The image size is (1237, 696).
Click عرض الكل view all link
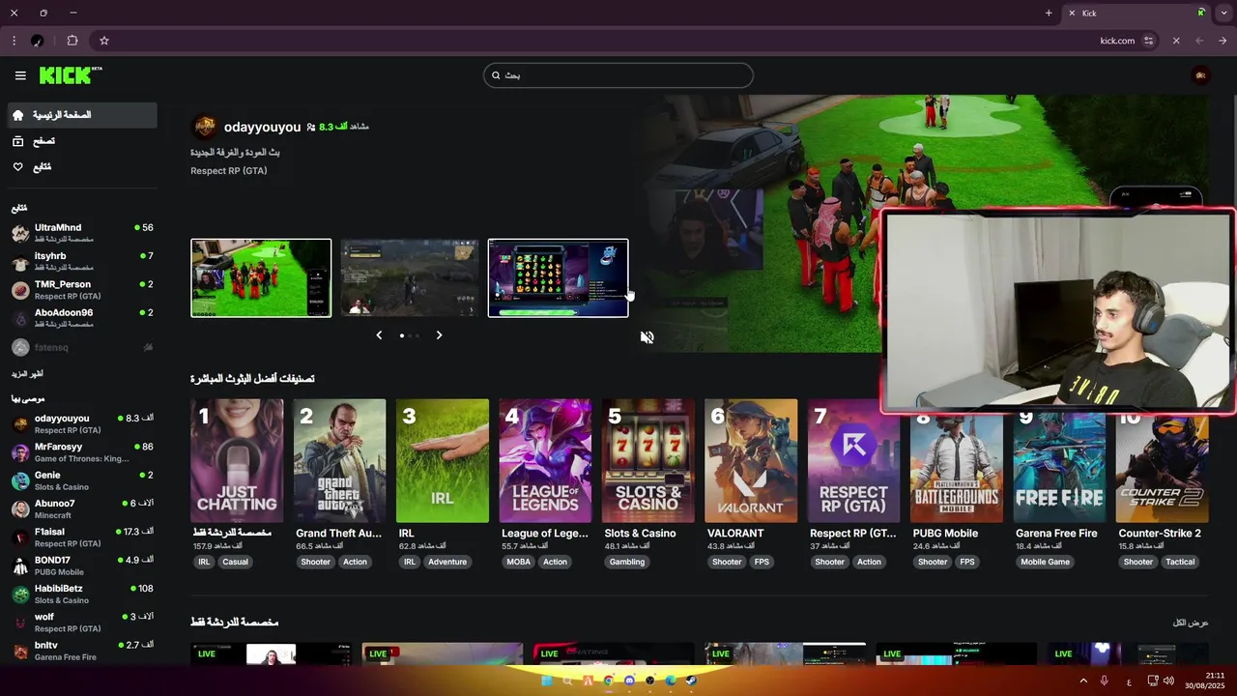click(1191, 623)
